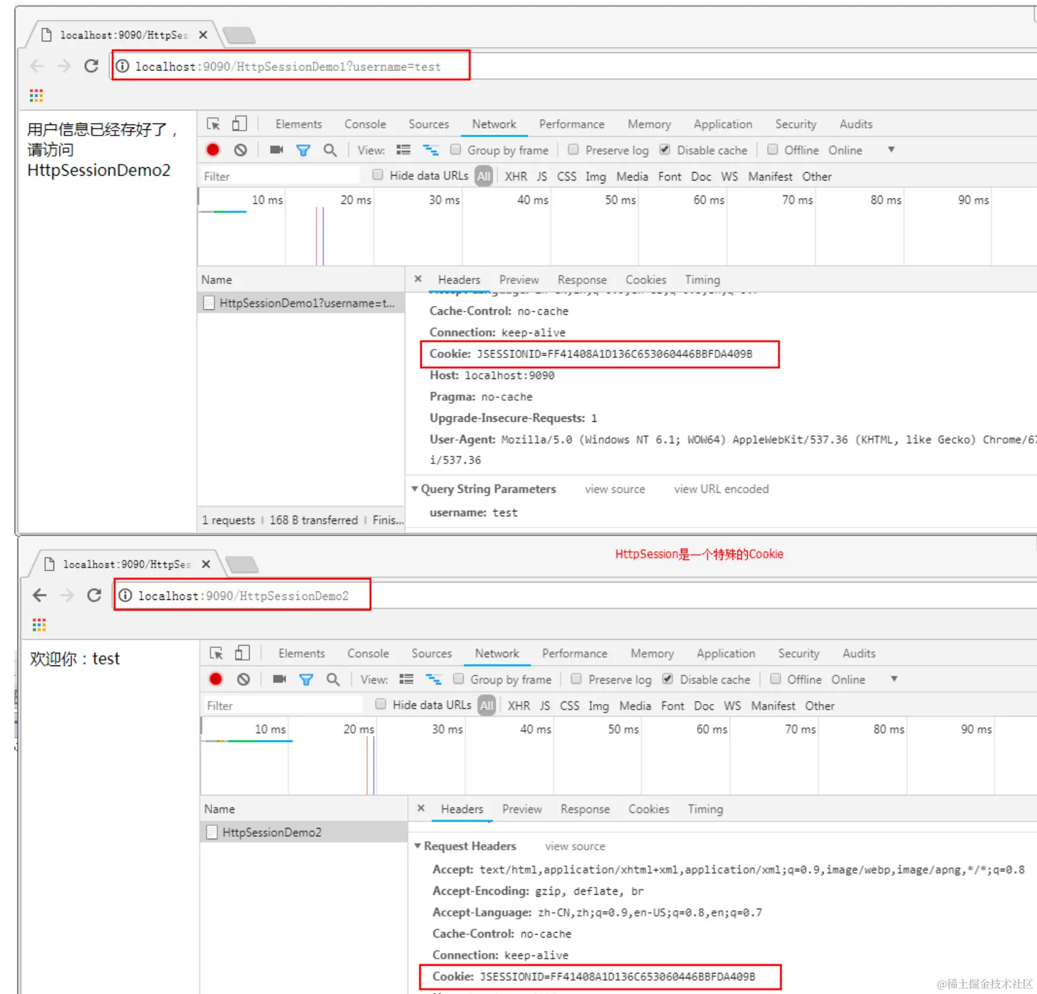Open Timing tab in bottom details pane

tap(705, 809)
